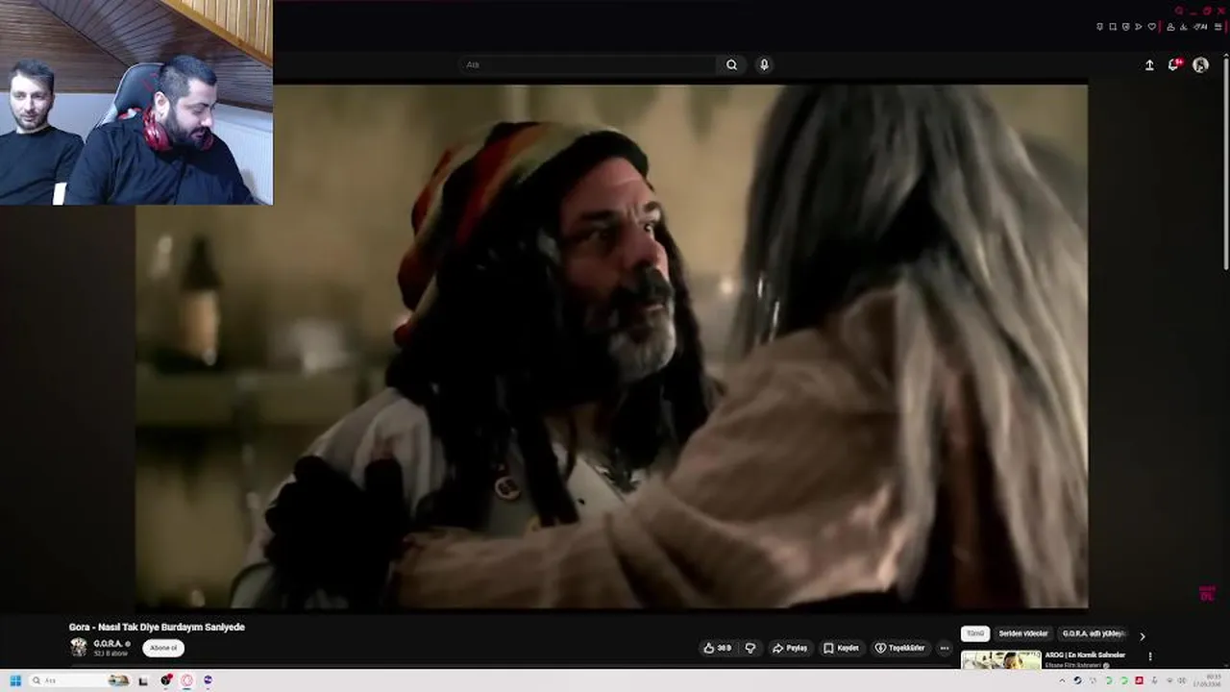This screenshot has height=692, width=1230.
Task: Open AROG En Komik Sahneler video title
Action: [1085, 655]
